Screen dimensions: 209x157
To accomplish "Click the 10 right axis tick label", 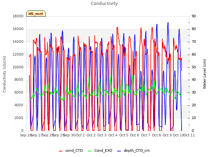I will pos(194,118).
